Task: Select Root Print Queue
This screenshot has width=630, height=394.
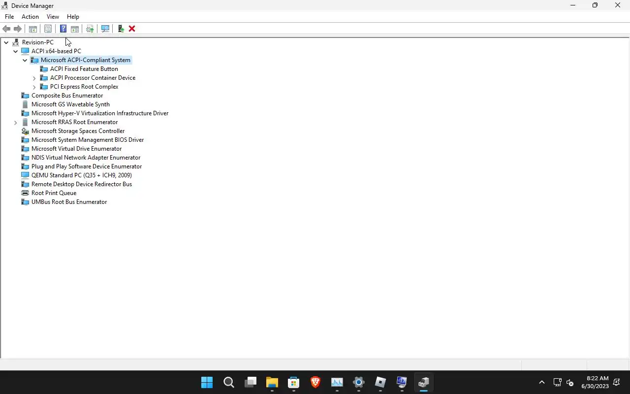Action: pyautogui.click(x=54, y=193)
